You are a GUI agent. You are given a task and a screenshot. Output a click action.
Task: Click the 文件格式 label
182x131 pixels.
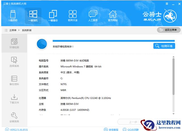pyautogui.click(x=44, y=84)
